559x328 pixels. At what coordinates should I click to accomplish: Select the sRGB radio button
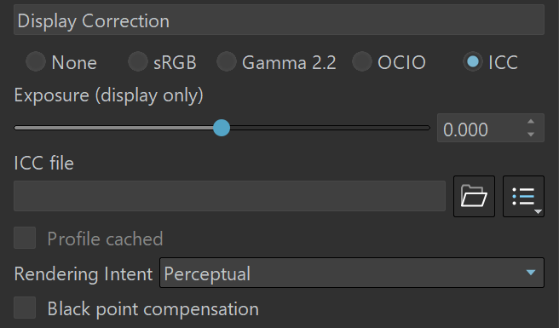(137, 61)
